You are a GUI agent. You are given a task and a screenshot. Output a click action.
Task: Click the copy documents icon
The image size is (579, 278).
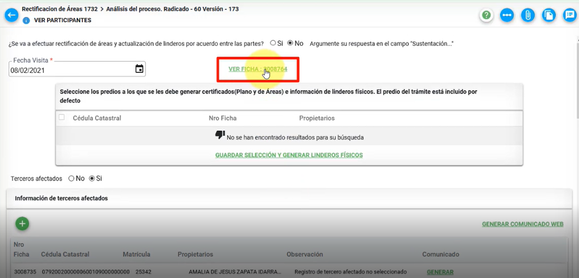pos(549,15)
